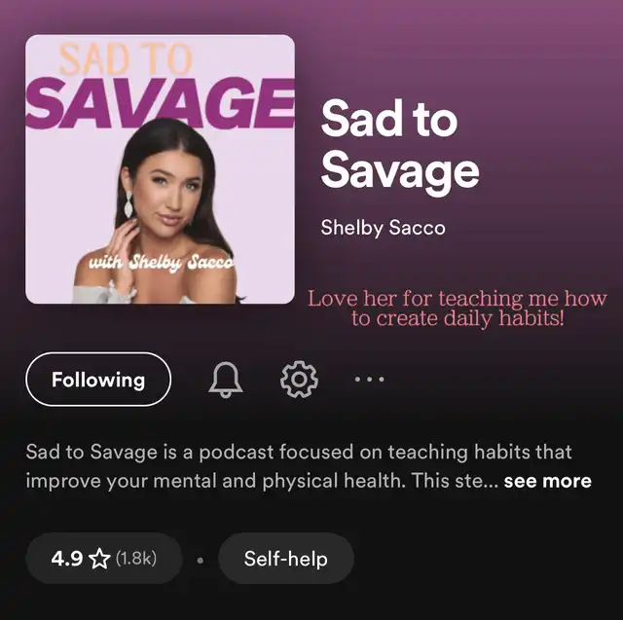
Task: Open the 4.9 rating chip
Action: (x=104, y=559)
